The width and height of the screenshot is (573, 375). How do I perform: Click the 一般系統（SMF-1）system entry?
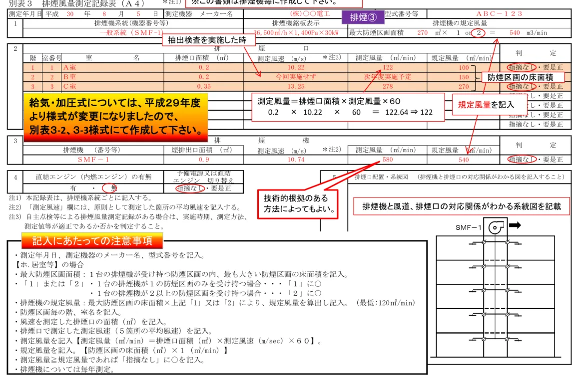[x=132, y=32]
